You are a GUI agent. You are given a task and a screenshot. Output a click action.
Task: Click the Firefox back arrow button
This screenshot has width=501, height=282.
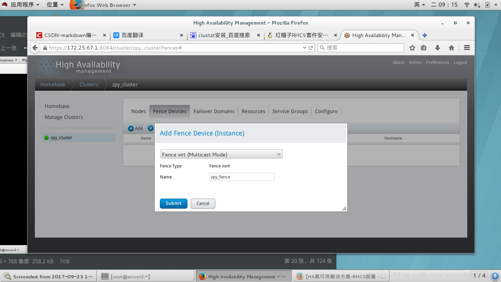point(35,48)
